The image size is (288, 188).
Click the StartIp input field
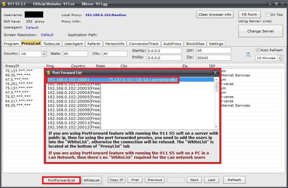coord(164,51)
